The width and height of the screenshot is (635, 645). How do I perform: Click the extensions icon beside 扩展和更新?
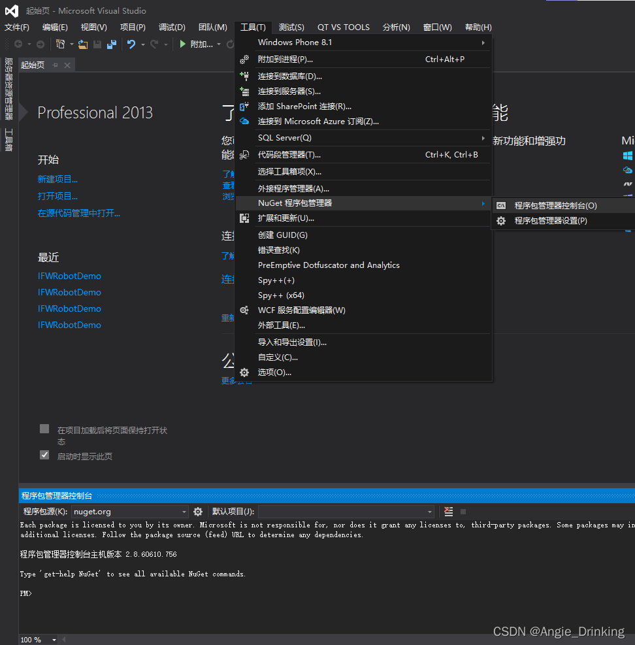tap(244, 218)
